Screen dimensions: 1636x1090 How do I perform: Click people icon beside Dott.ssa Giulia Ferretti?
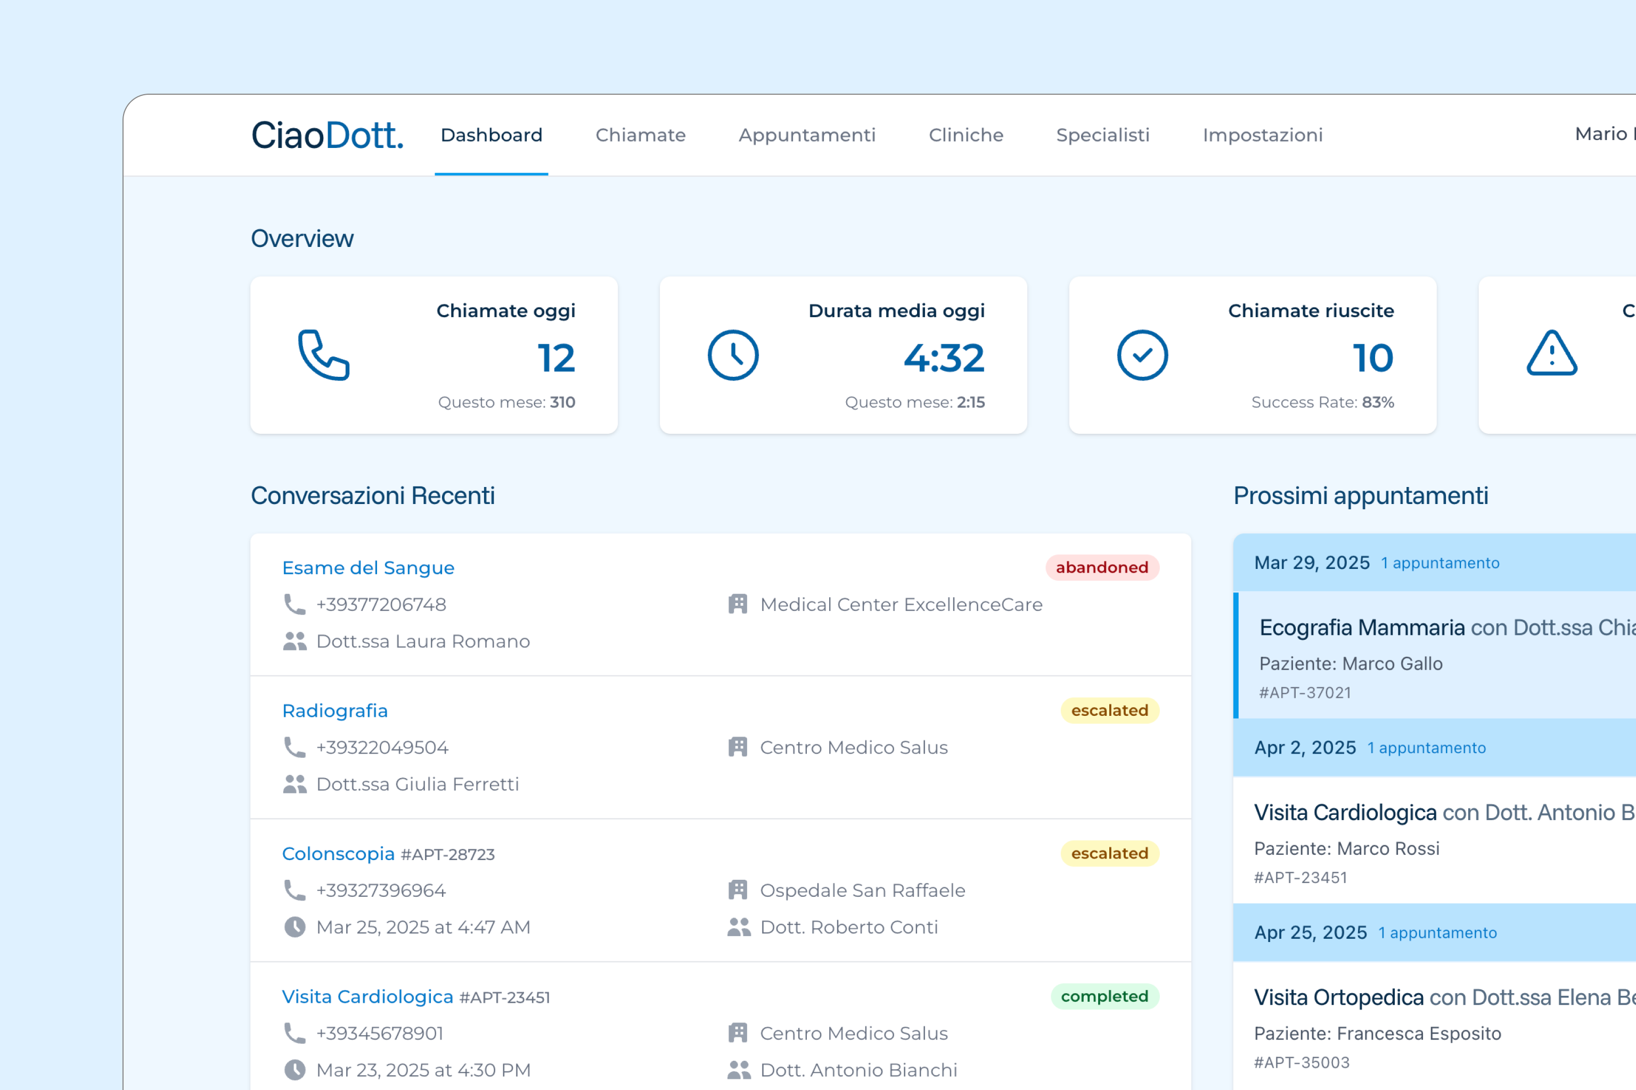click(x=295, y=784)
